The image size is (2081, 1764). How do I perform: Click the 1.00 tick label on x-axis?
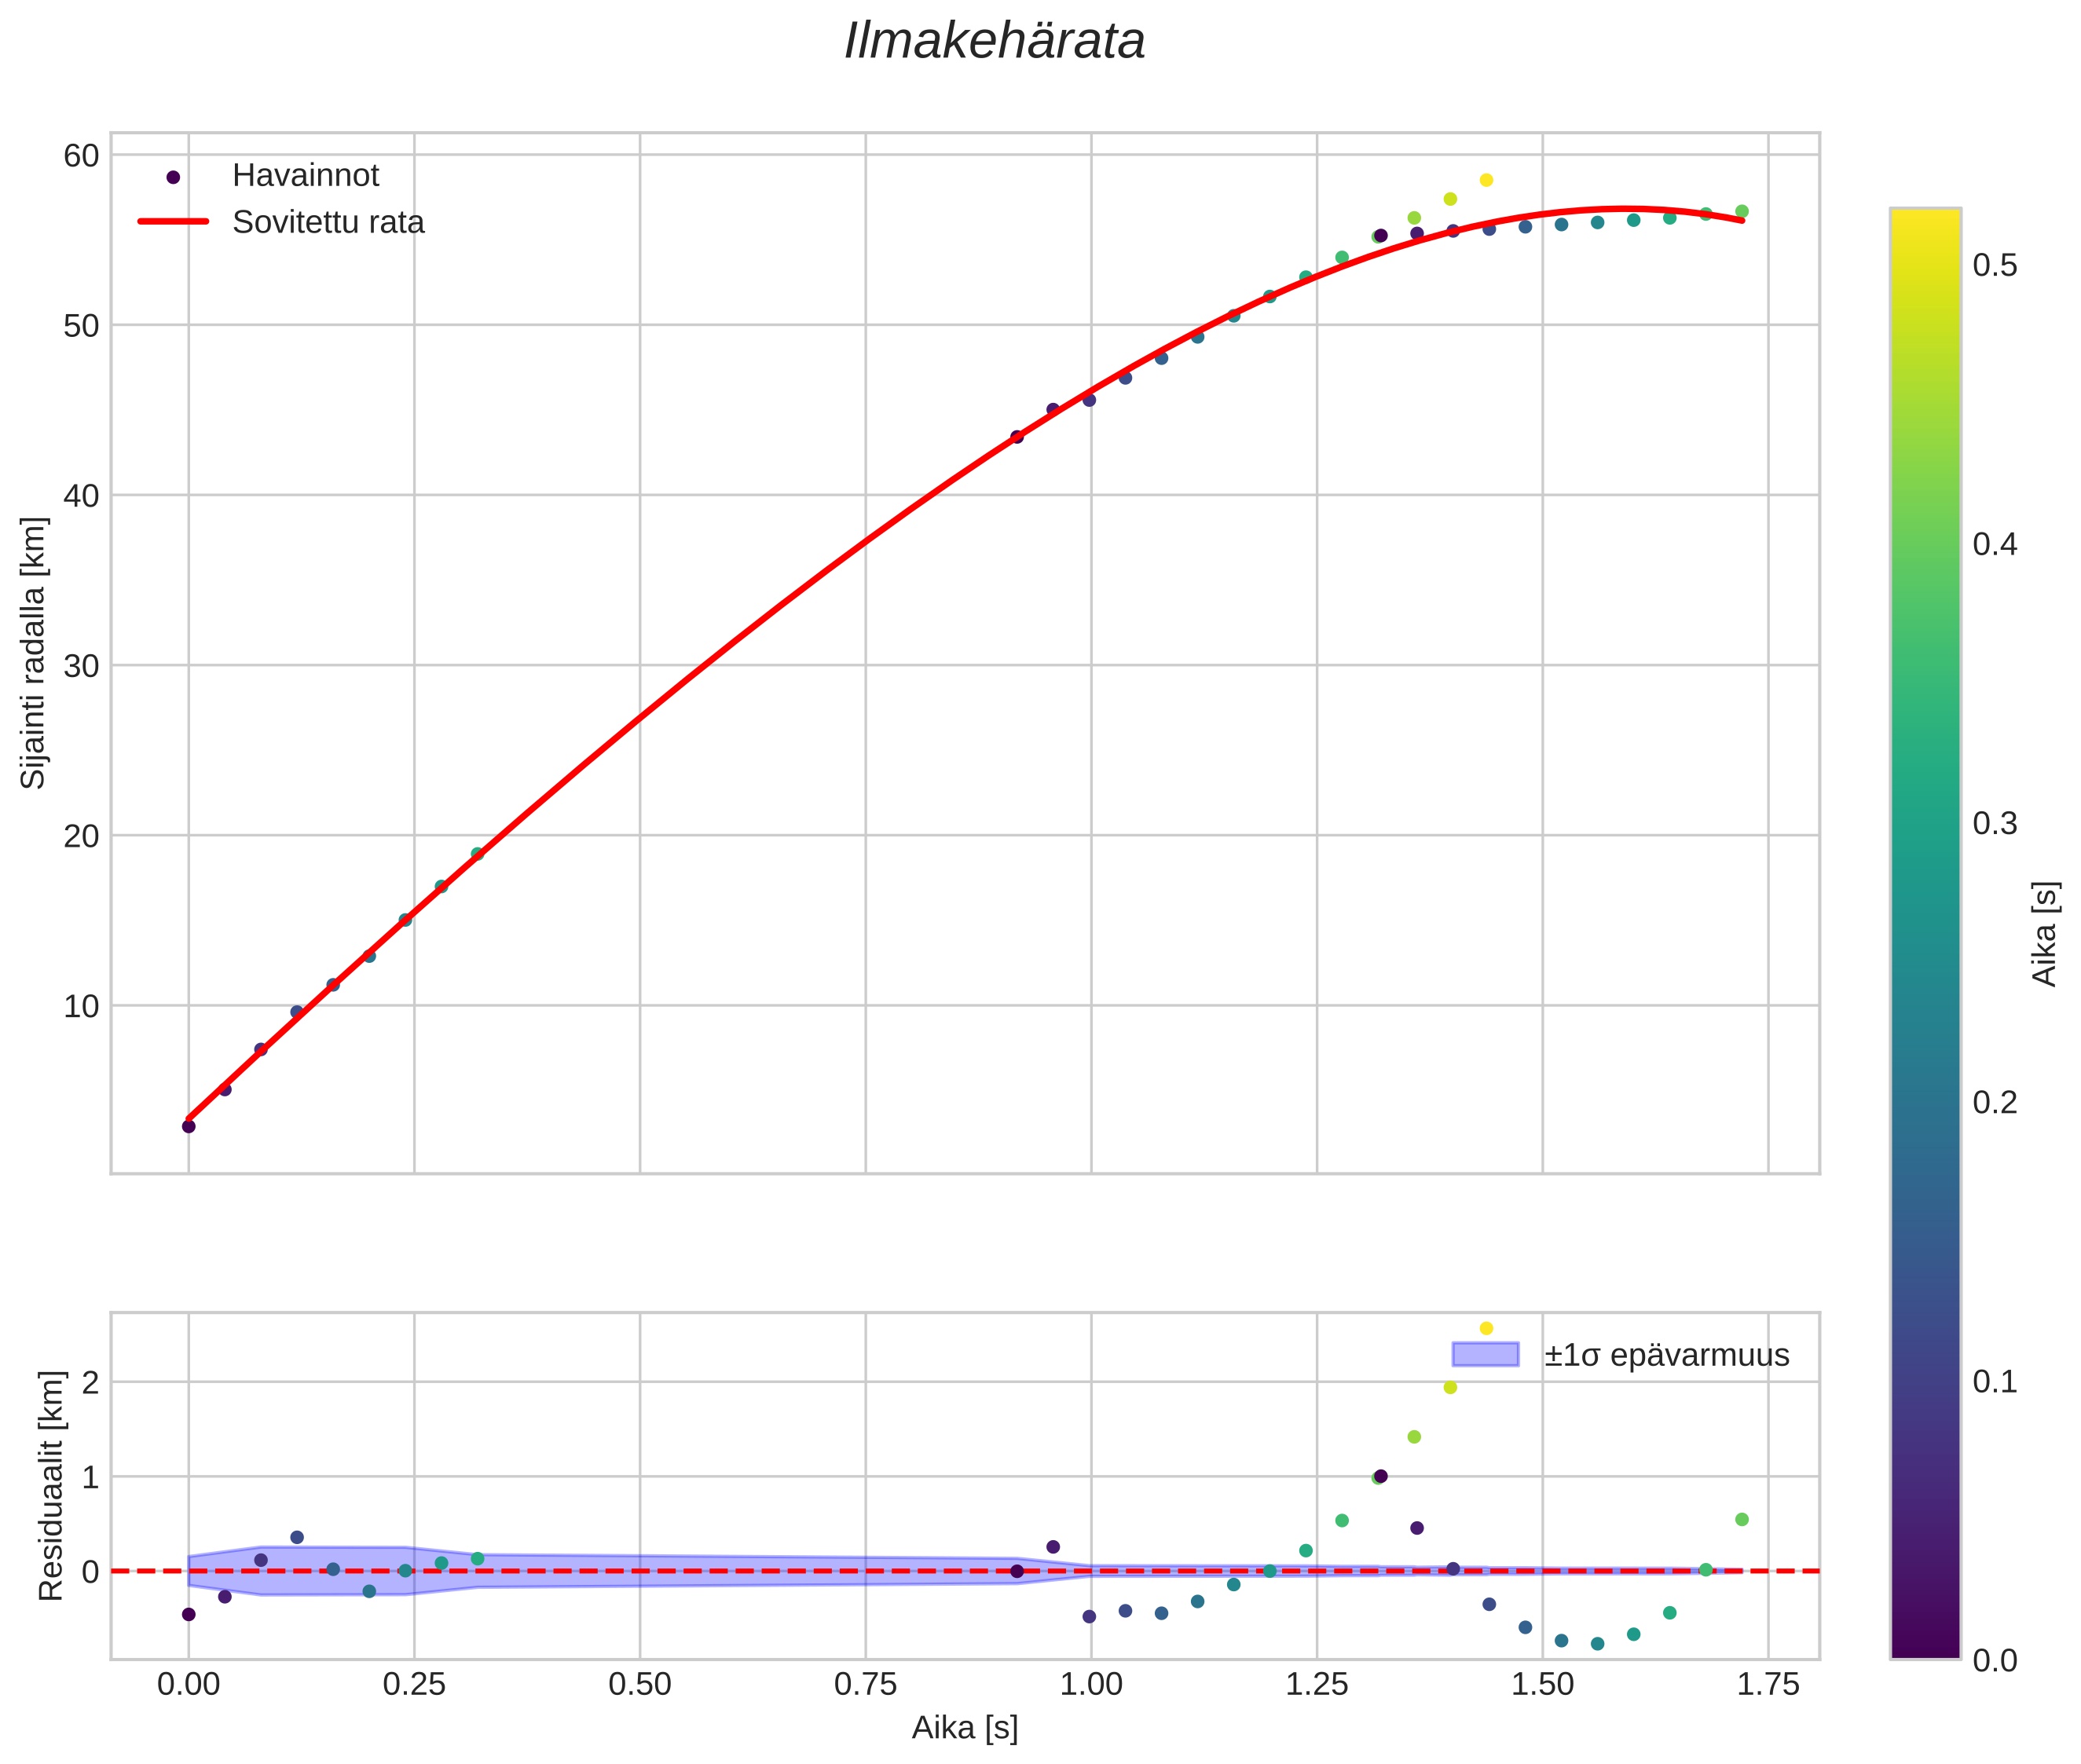[x=1090, y=1685]
